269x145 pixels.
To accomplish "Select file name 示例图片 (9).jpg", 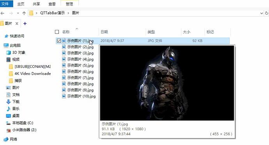I will point(80,90).
